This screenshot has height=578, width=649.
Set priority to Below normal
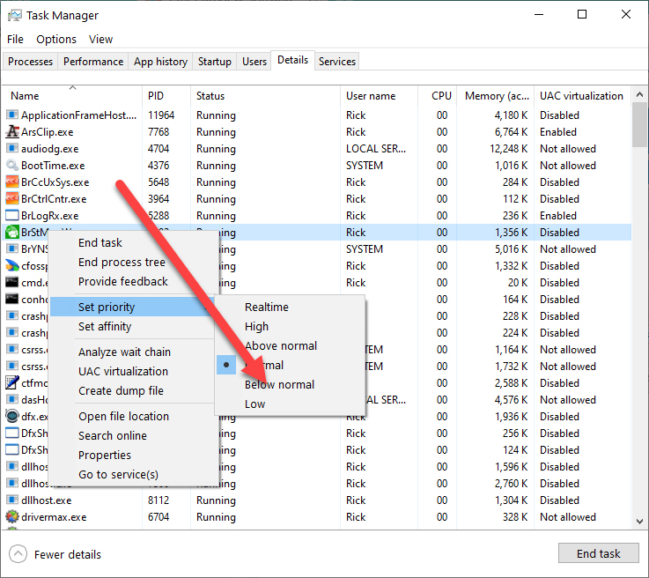tap(279, 385)
